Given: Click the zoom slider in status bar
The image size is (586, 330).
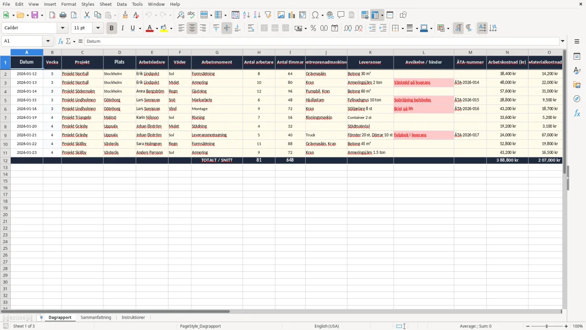Looking at the screenshot, I should tap(547, 326).
